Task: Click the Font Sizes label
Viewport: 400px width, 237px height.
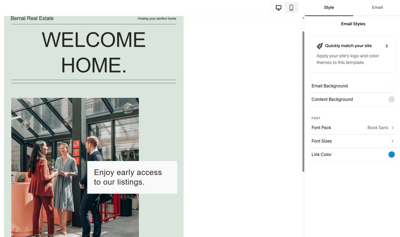Action: click(x=321, y=141)
